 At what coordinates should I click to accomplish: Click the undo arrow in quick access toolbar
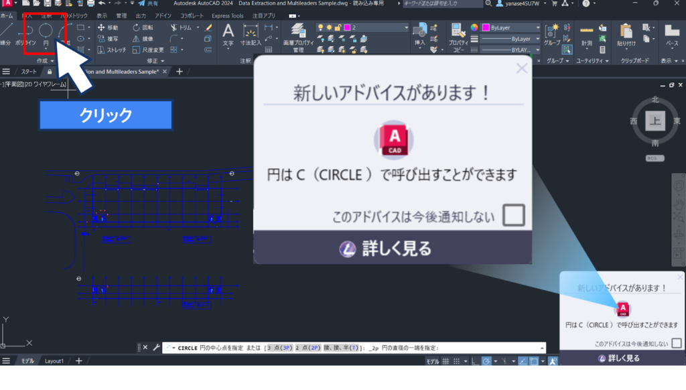tap(102, 3)
